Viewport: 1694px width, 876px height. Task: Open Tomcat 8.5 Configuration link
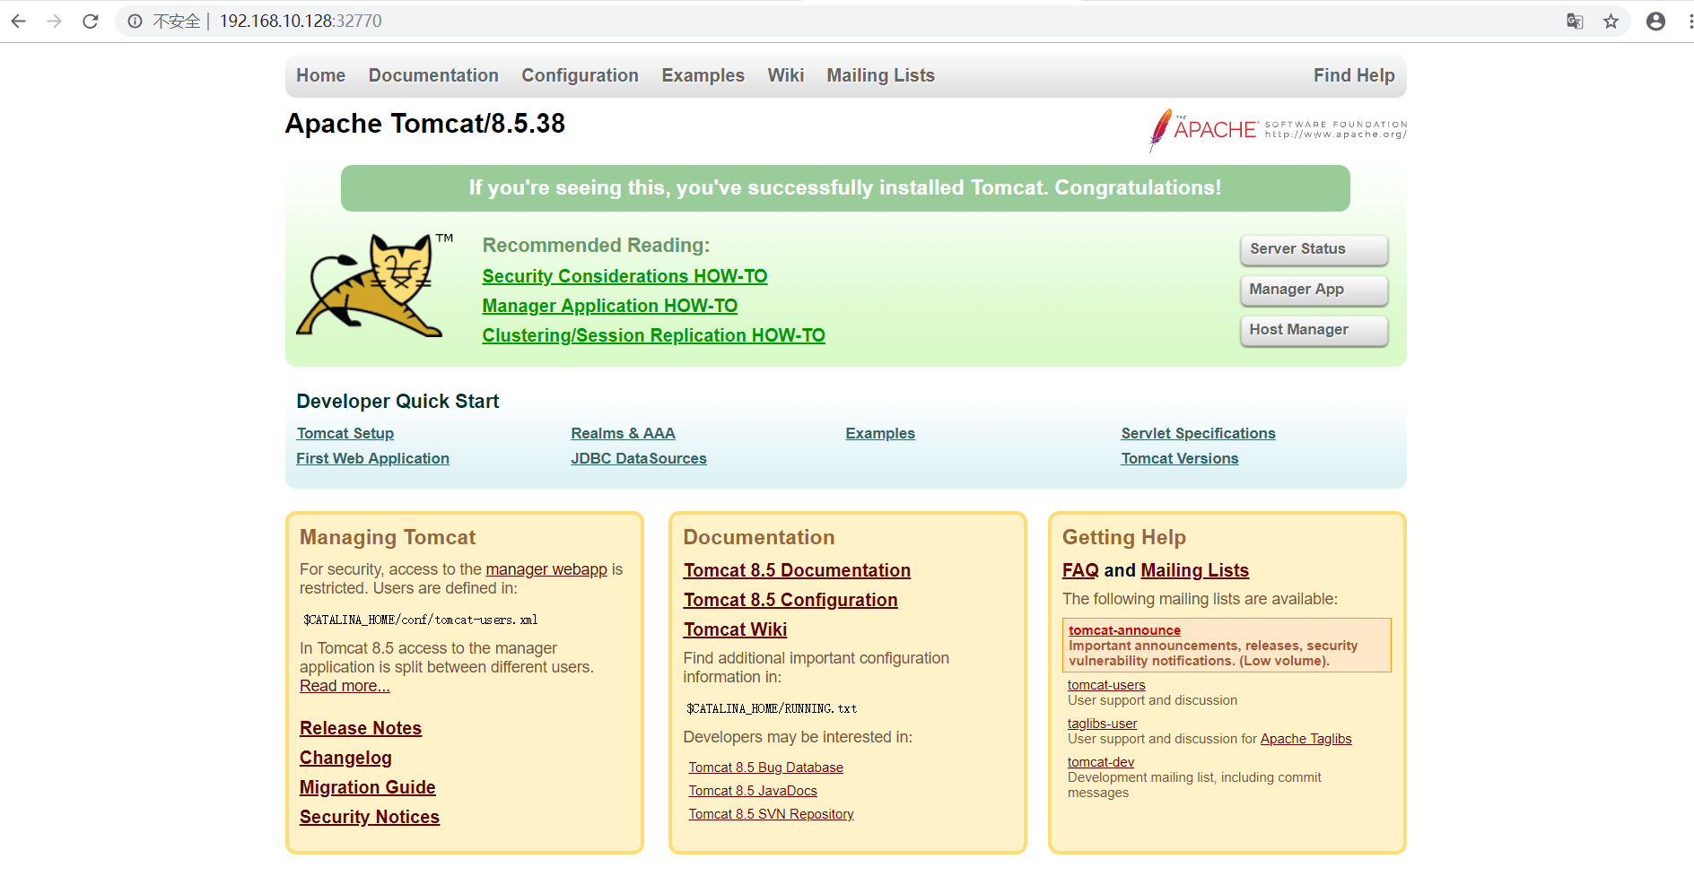coord(790,600)
